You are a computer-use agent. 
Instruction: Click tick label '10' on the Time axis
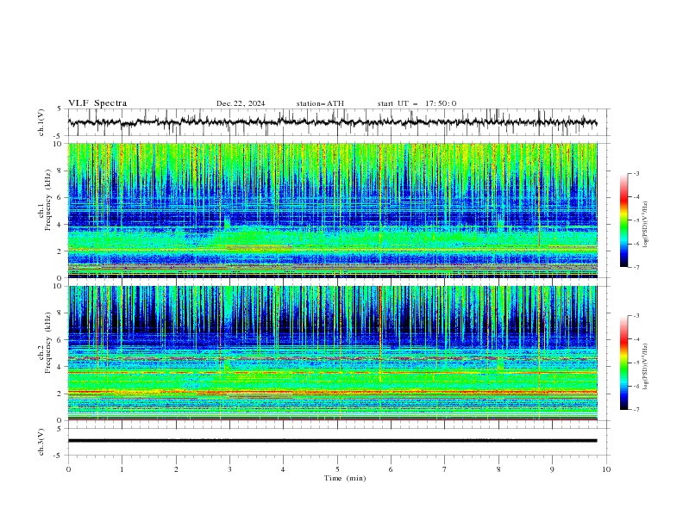pyautogui.click(x=606, y=469)
